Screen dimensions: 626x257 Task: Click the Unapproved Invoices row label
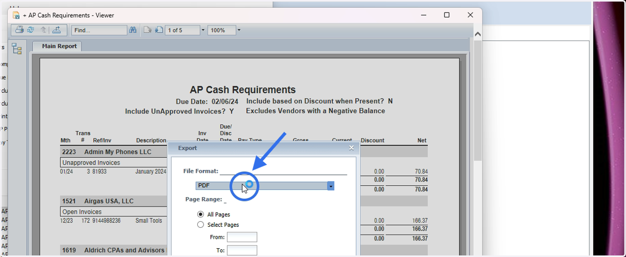point(91,163)
